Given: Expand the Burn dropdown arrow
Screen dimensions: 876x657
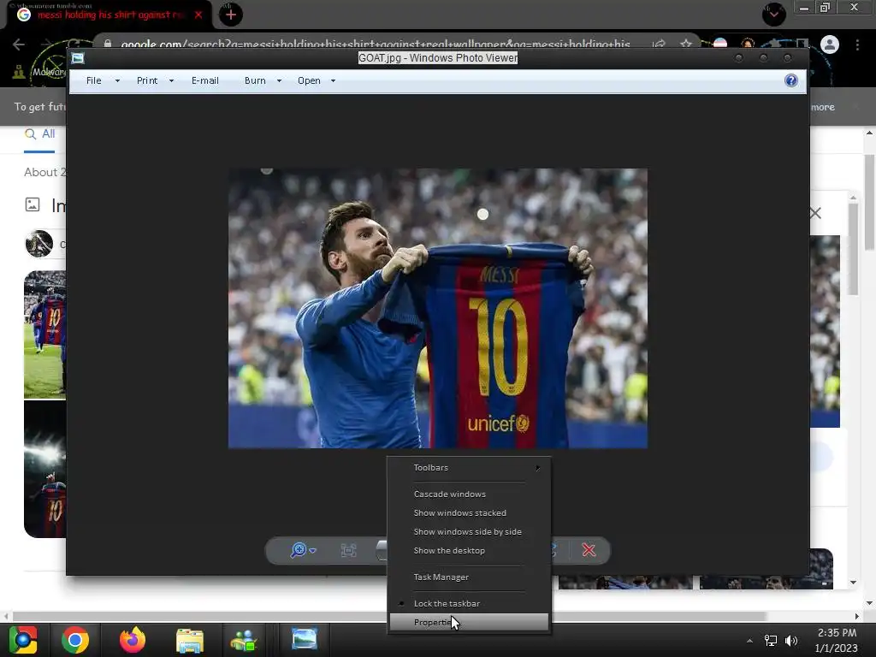Looking at the screenshot, I should click(280, 81).
